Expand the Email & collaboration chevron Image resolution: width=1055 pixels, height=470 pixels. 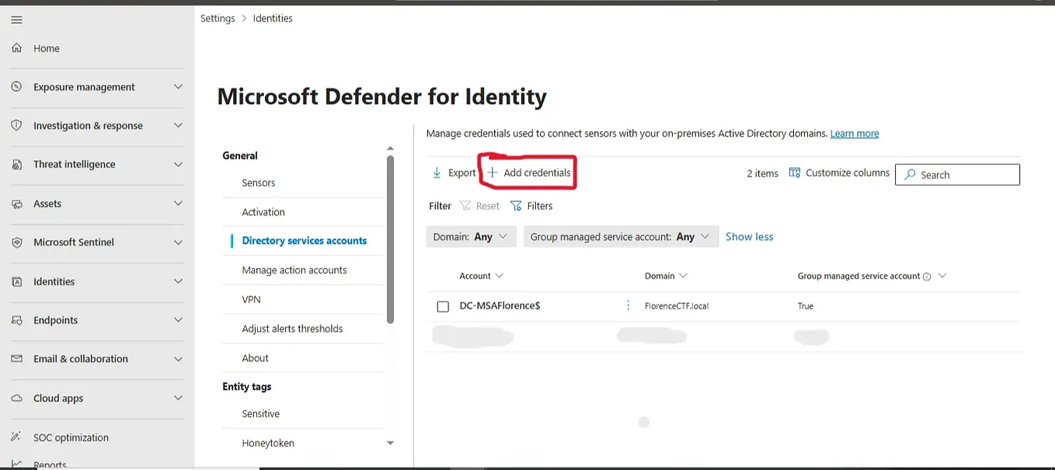(x=178, y=359)
